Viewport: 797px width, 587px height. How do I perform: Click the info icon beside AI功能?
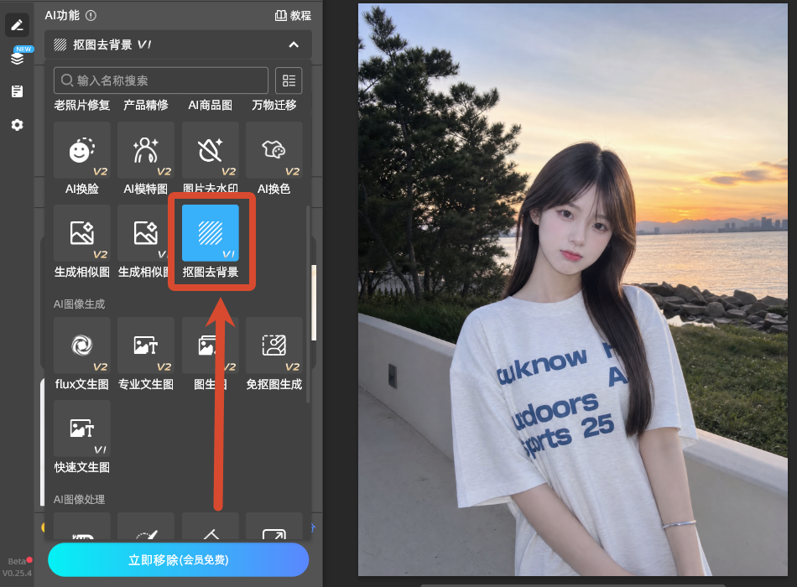91,16
